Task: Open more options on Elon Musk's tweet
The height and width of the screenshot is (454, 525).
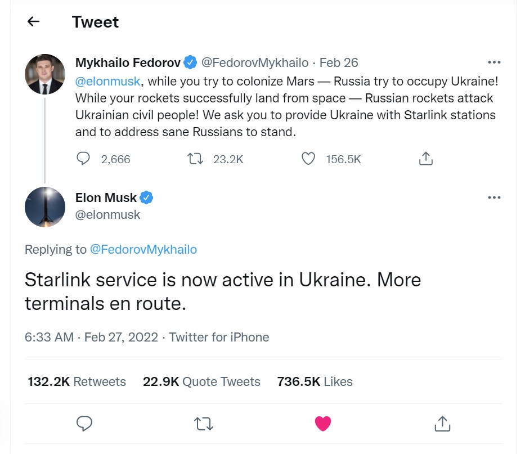Action: (x=493, y=197)
